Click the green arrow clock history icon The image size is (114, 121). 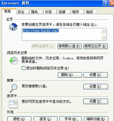[13, 61]
